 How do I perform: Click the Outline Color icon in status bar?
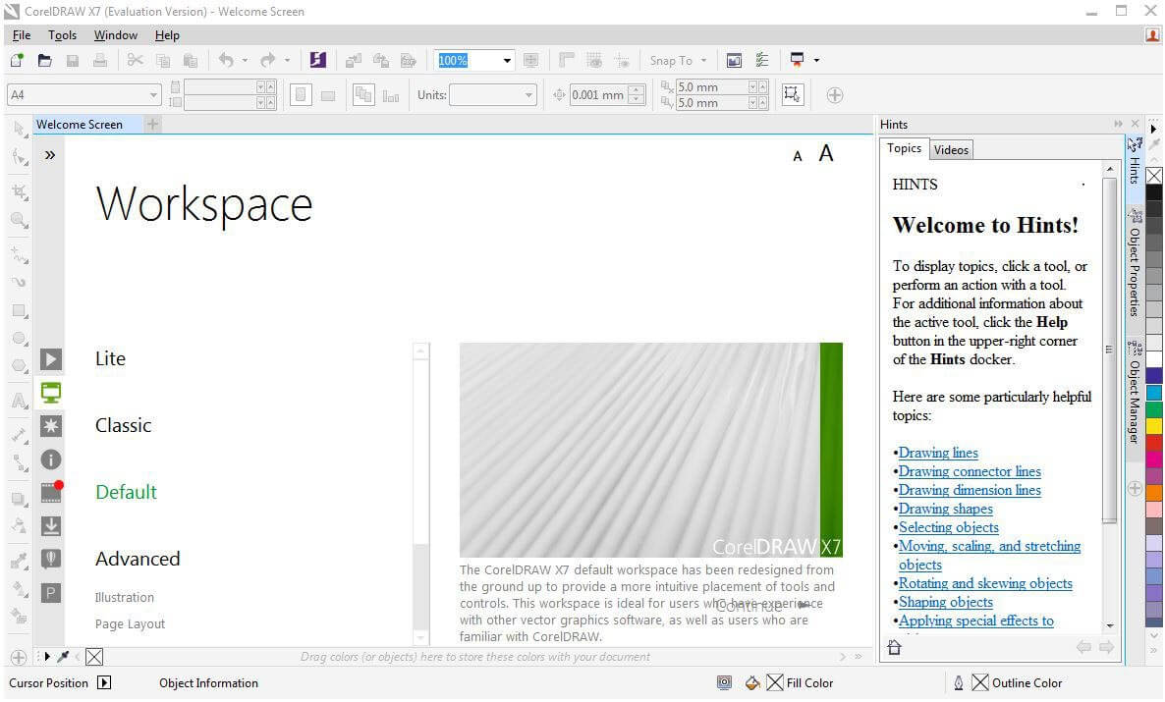(x=979, y=682)
